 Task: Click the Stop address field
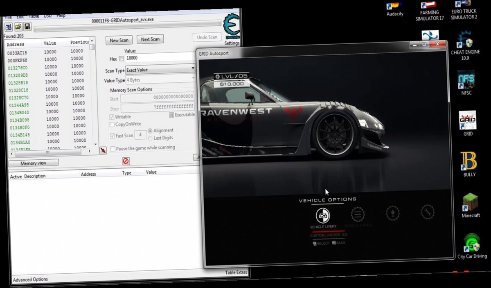[158, 107]
